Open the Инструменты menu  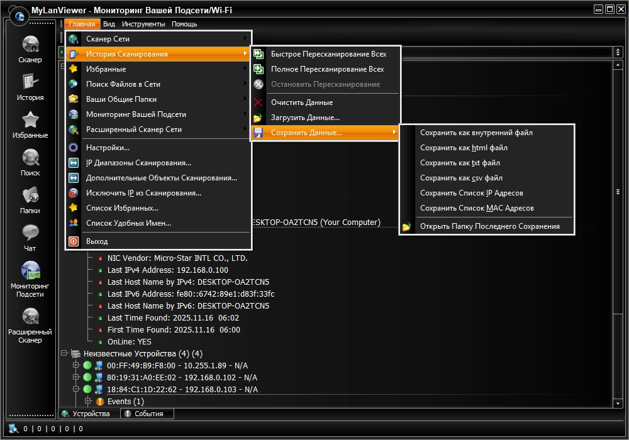(x=143, y=24)
